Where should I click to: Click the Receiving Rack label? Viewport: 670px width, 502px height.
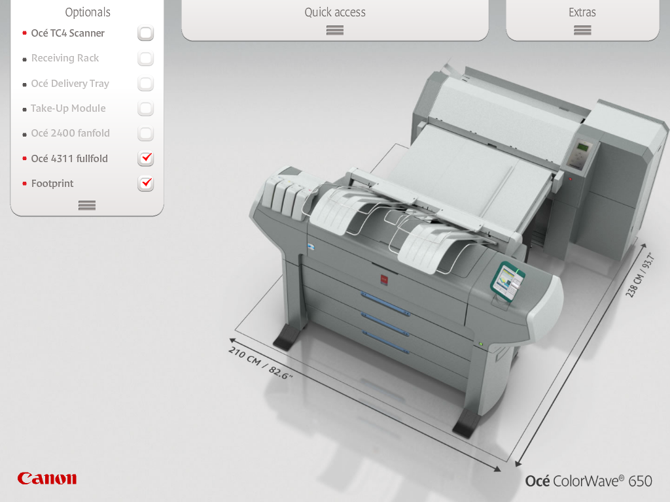(65, 58)
